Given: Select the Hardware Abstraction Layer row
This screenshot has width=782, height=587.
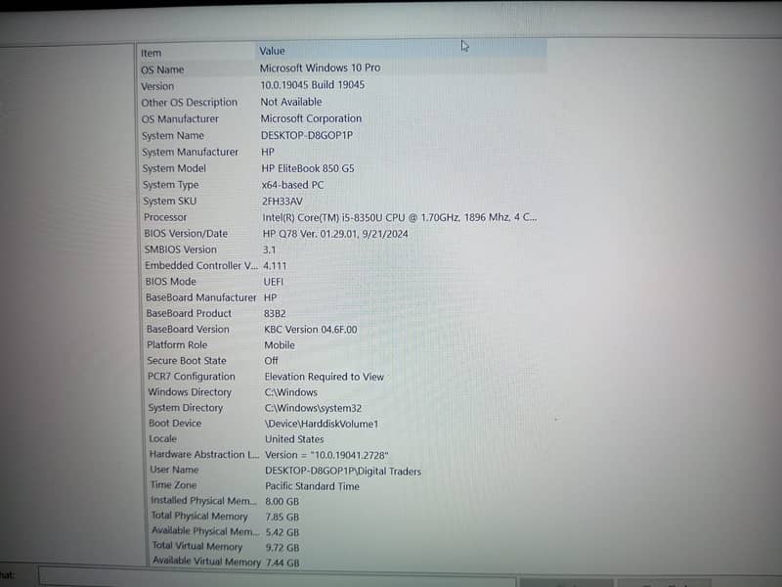Looking at the screenshot, I should pyautogui.click(x=204, y=454).
